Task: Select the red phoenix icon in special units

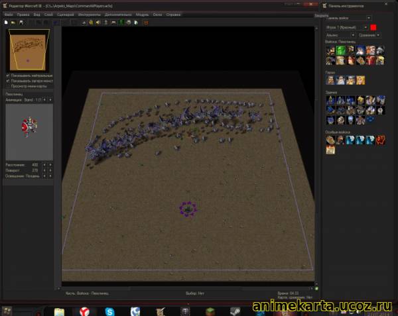Action: click(x=381, y=140)
